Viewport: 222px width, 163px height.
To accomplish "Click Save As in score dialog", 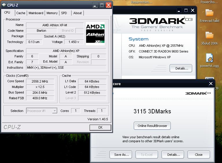I will point(121,155).
